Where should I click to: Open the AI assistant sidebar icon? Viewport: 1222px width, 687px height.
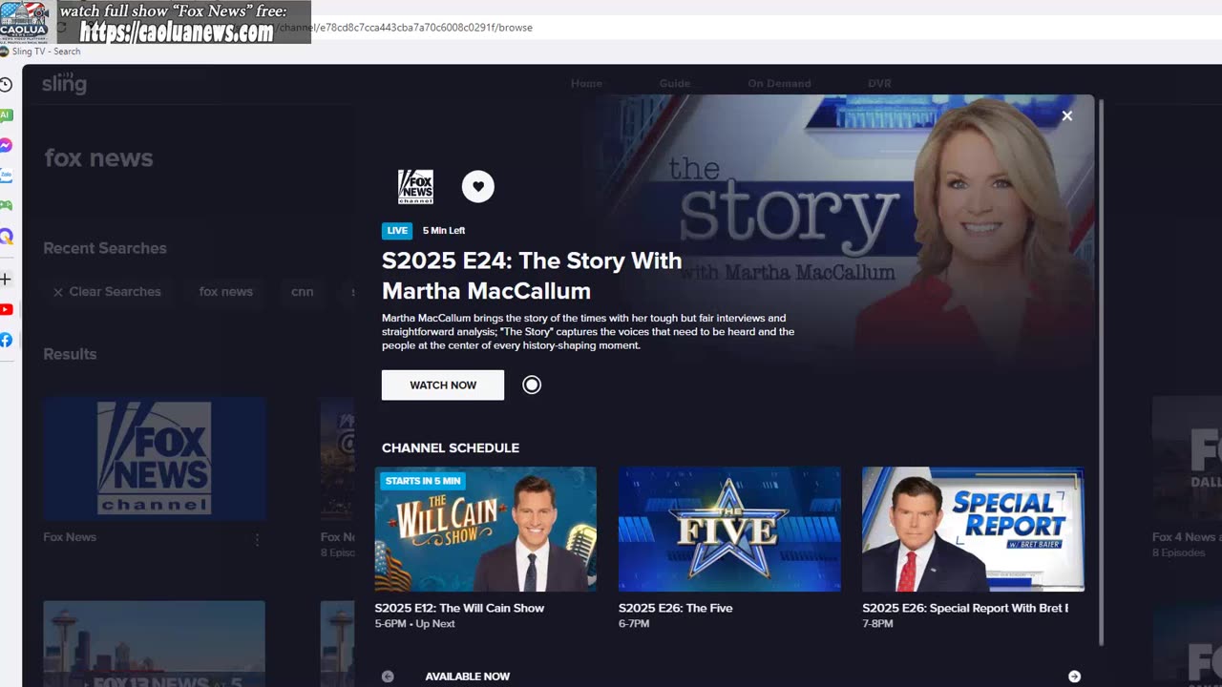pyautogui.click(x=6, y=115)
